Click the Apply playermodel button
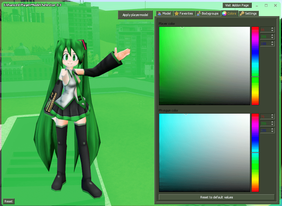This screenshot has height=206, width=282. point(135,15)
